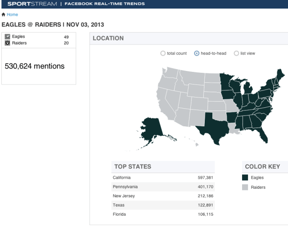Viewport: 288px width, 226px height.
Task: Click Pennsylvania row in Top States
Action: (162, 187)
